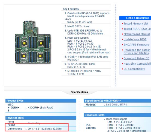Viewport: 151px width, 132px height.
Task: Click the red arrow beside BMC/IPMI Firmware
Action: point(122,45)
